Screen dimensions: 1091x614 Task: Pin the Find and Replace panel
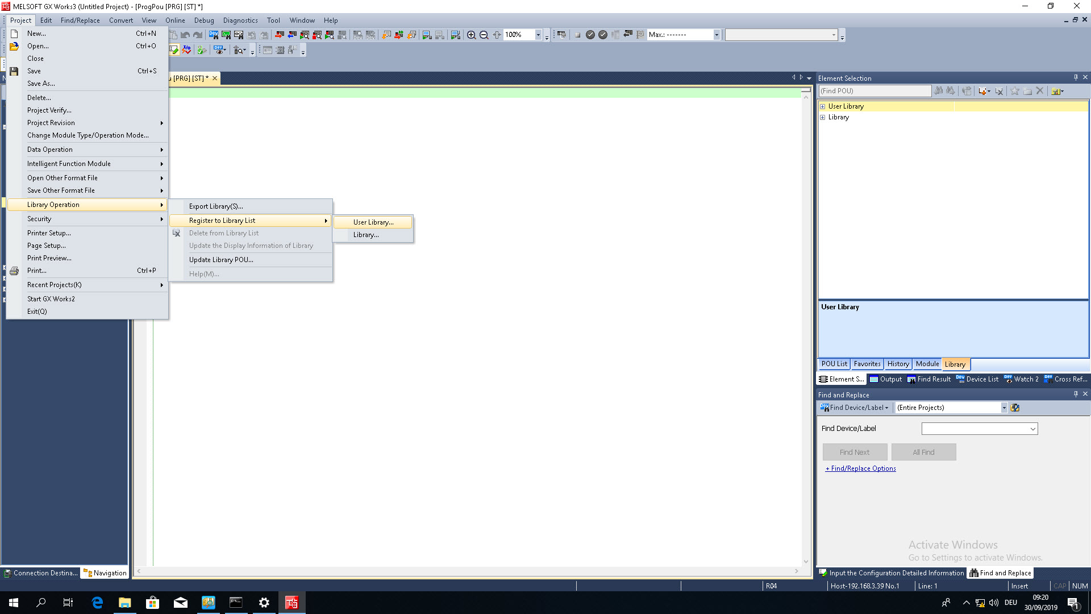[1076, 395]
